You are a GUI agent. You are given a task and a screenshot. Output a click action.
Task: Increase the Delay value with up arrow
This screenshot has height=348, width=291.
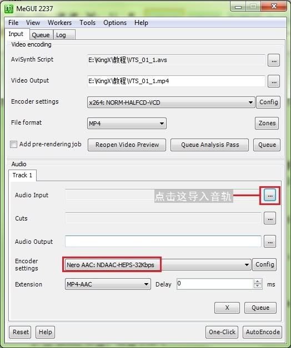(258, 282)
